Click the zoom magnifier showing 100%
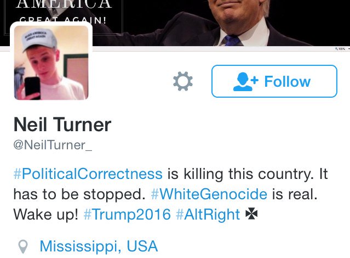 pyautogui.click(x=340, y=48)
